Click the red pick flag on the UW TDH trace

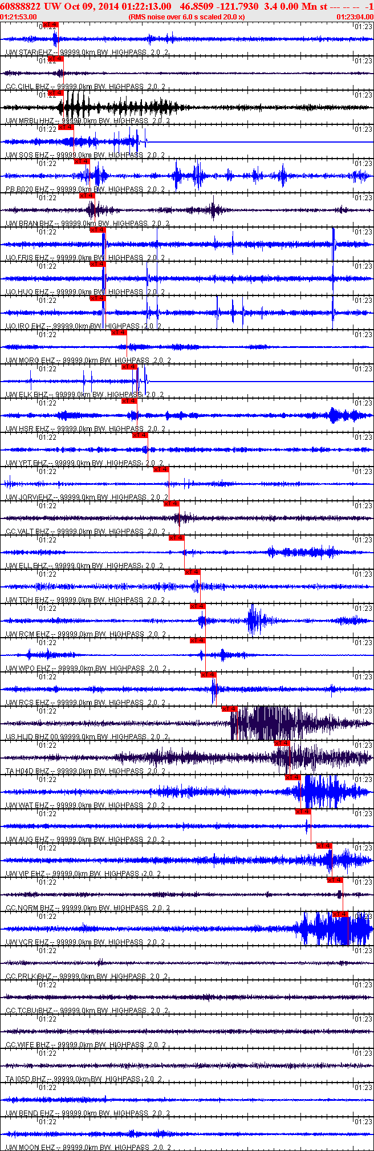(193, 572)
